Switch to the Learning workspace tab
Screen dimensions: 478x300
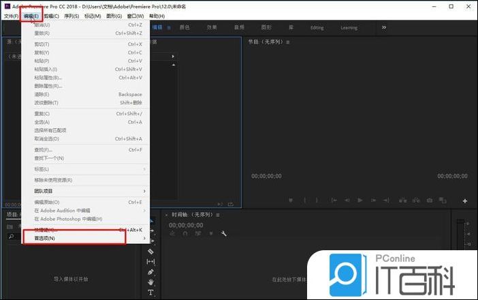click(349, 27)
